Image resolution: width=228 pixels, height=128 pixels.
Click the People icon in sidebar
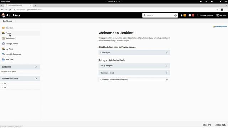tap(4, 33)
